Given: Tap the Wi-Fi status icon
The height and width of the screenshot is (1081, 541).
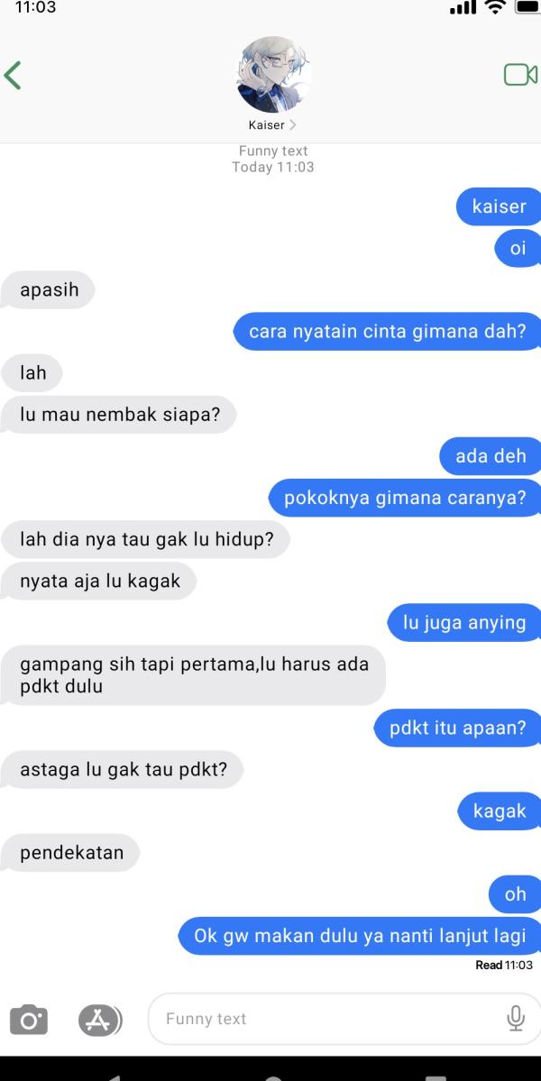Looking at the screenshot, I should click(x=495, y=7).
